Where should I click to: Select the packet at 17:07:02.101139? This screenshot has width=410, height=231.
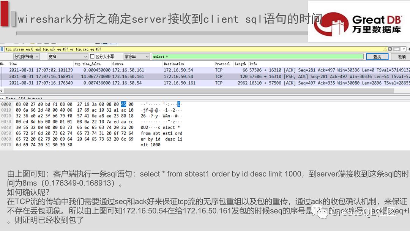pos(205,70)
